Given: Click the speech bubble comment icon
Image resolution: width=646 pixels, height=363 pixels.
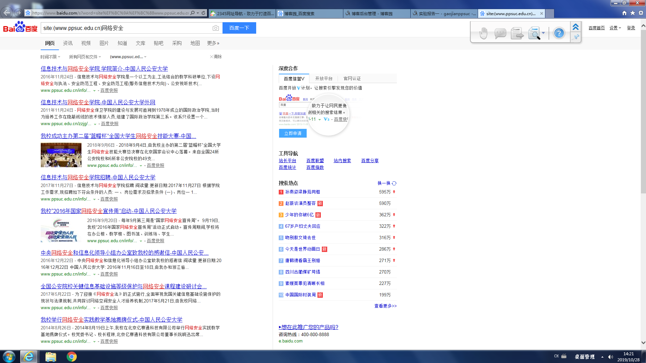Looking at the screenshot, I should click(x=500, y=33).
